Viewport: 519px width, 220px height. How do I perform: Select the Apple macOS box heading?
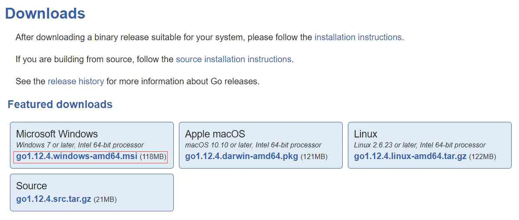[x=215, y=134]
